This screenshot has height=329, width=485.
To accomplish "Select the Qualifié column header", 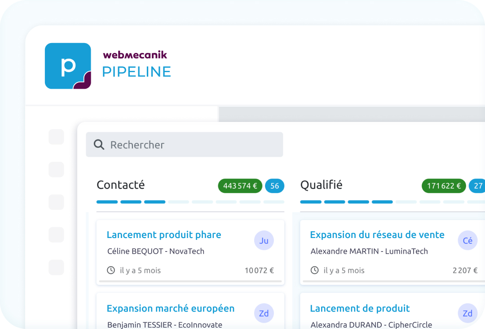I will pos(321,185).
